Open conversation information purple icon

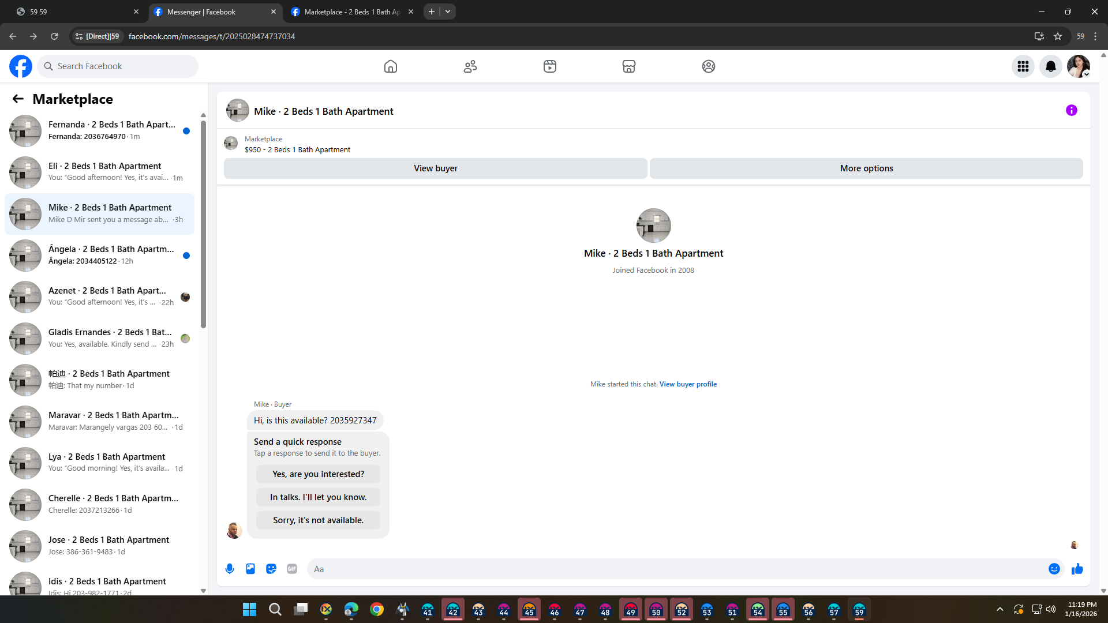(x=1071, y=110)
